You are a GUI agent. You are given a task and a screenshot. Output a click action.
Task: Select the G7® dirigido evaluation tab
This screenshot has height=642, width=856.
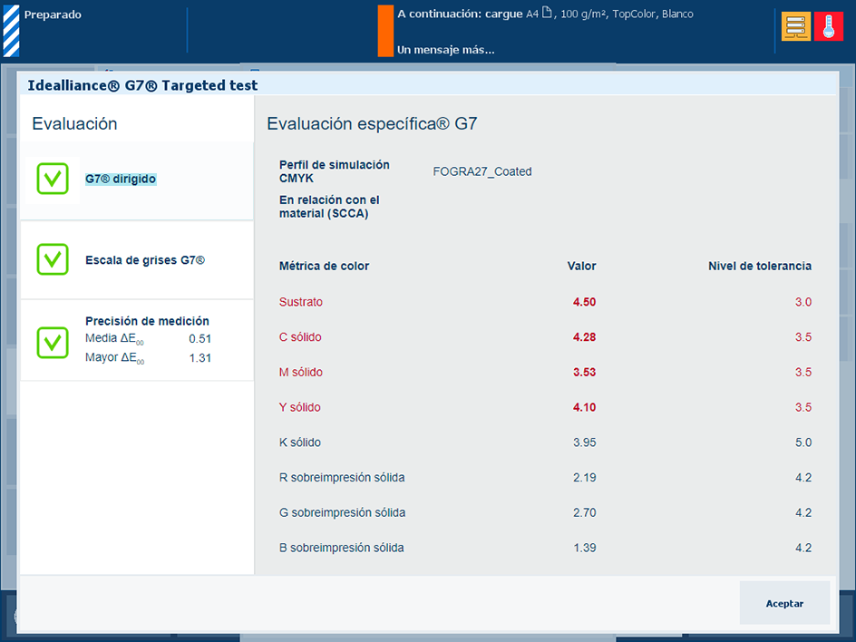[x=137, y=180]
